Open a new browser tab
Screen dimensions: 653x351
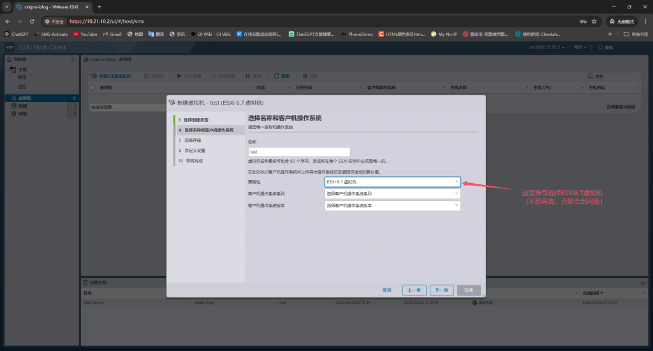[99, 6]
